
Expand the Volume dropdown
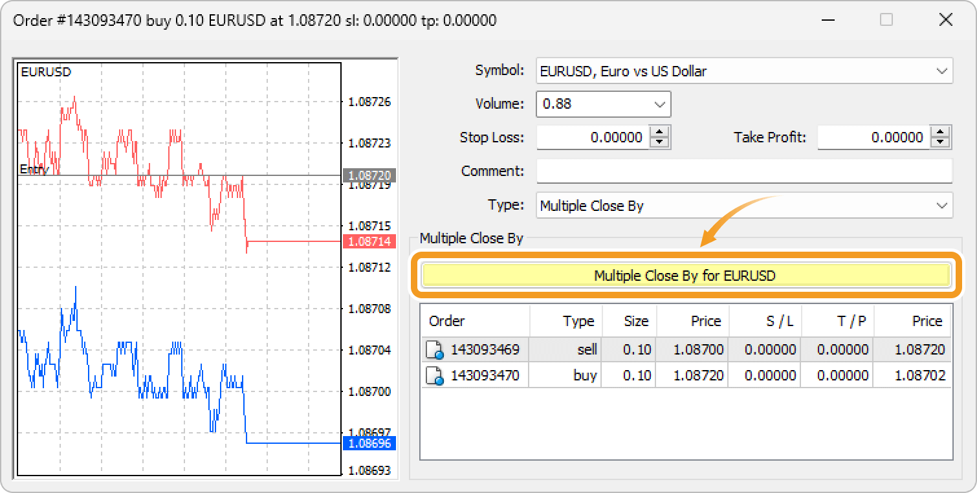659,104
